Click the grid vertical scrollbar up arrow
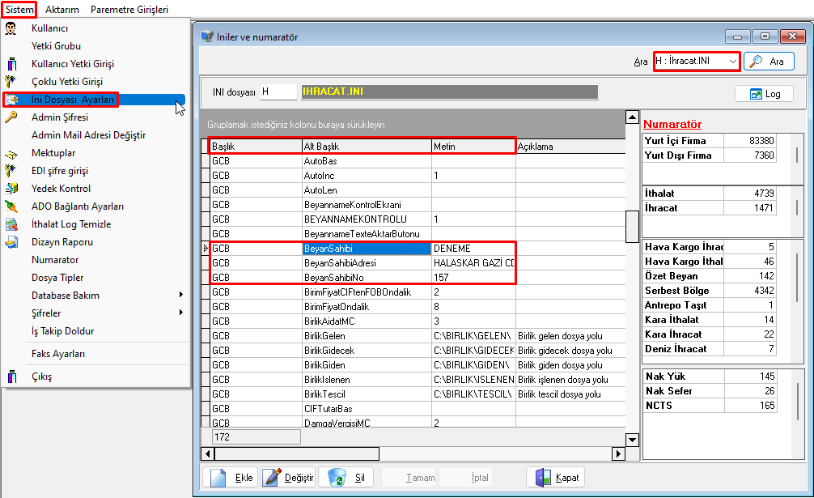 click(x=632, y=117)
